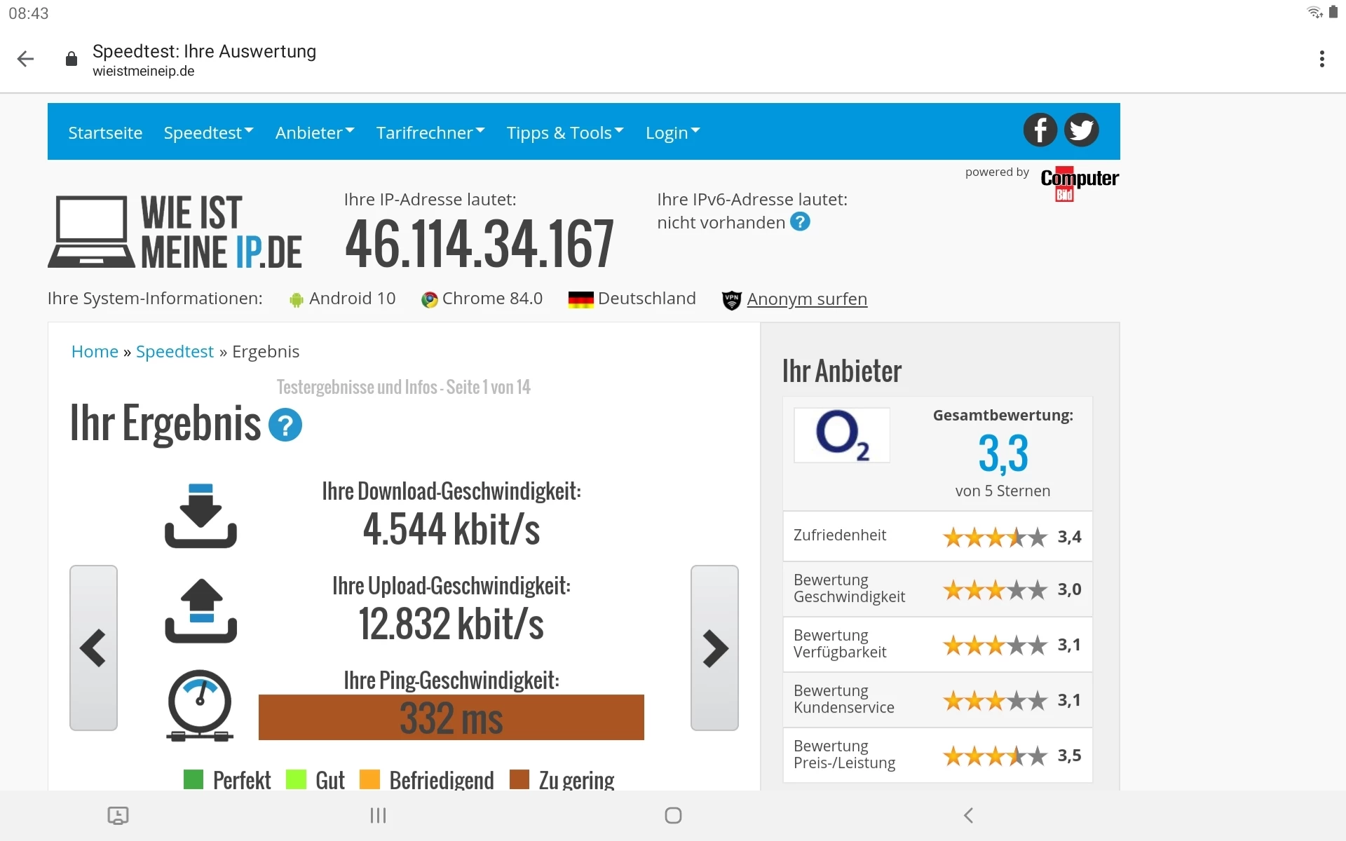Open Chrome three-dot overflow menu
Viewport: 1346px width, 841px height.
pyautogui.click(x=1321, y=59)
